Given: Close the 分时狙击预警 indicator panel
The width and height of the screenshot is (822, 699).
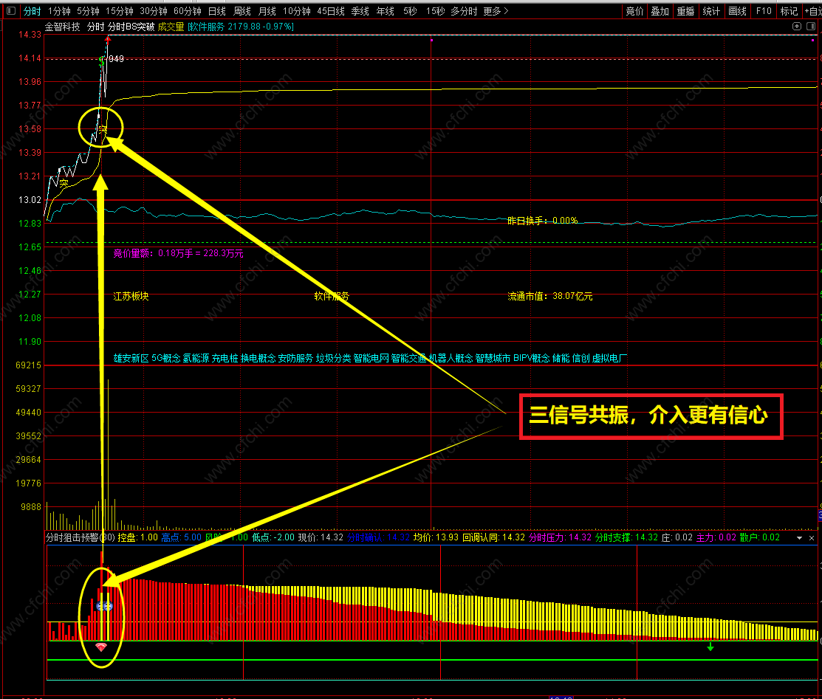Looking at the screenshot, I should pyautogui.click(x=812, y=538).
